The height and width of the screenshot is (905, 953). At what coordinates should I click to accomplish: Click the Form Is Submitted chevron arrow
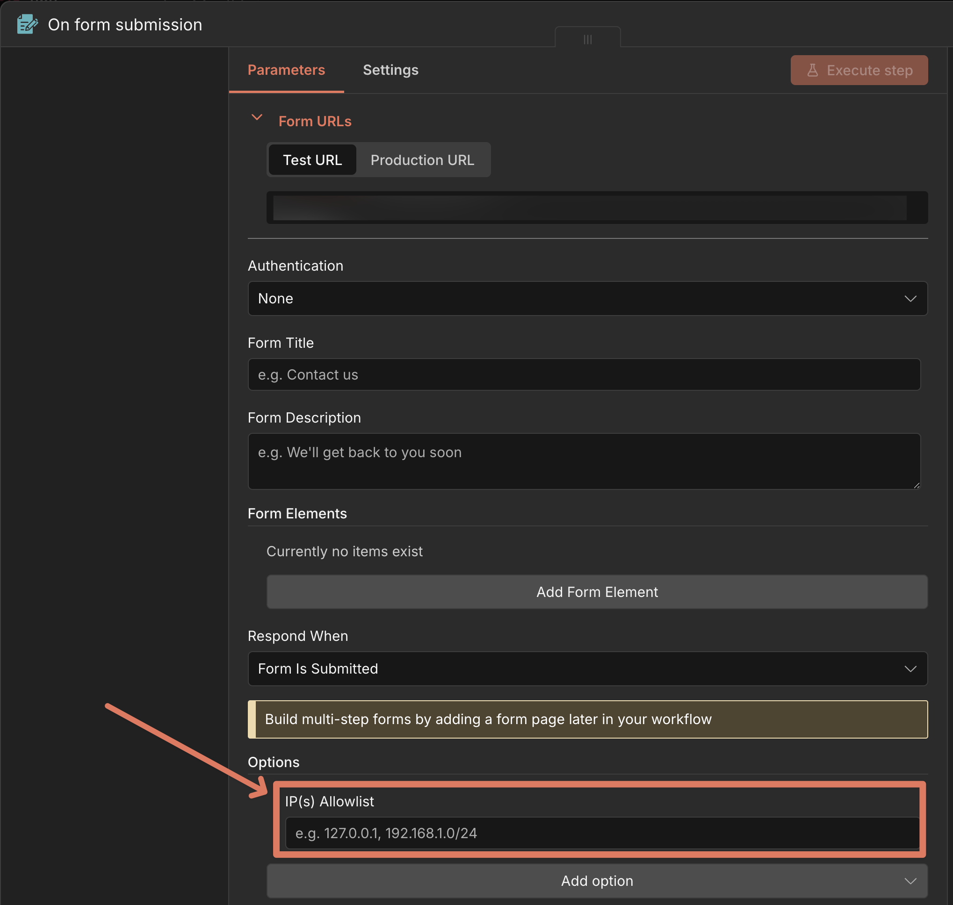click(910, 668)
